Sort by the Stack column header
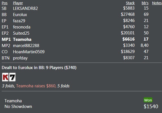162x113 pixels. (130, 3)
